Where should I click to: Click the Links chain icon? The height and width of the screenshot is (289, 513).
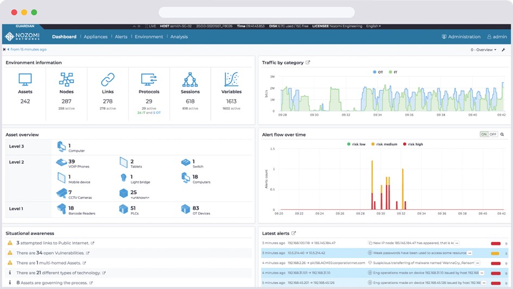tap(108, 80)
